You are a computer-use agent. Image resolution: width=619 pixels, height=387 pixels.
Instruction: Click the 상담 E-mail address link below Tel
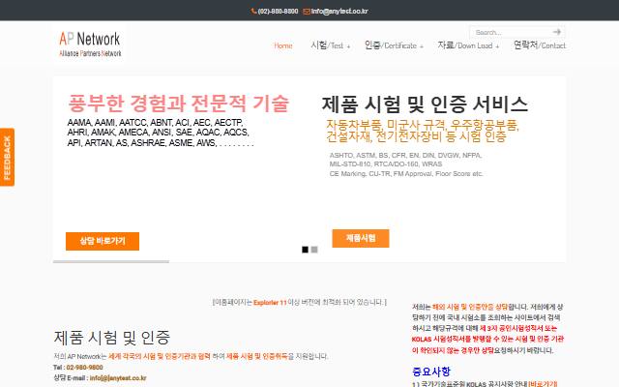click(118, 378)
